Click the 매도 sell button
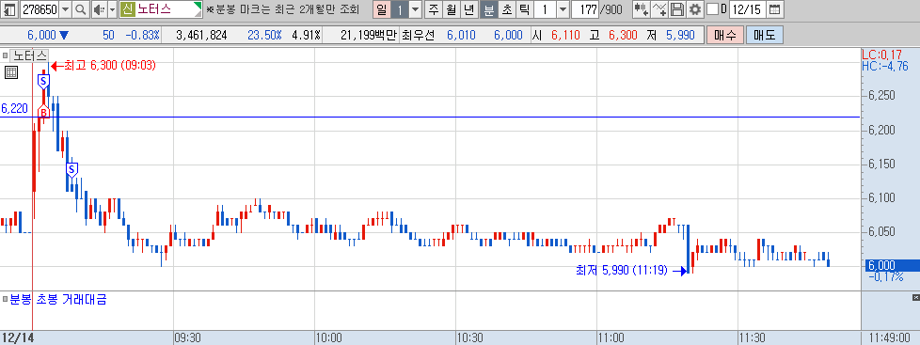 tap(765, 35)
